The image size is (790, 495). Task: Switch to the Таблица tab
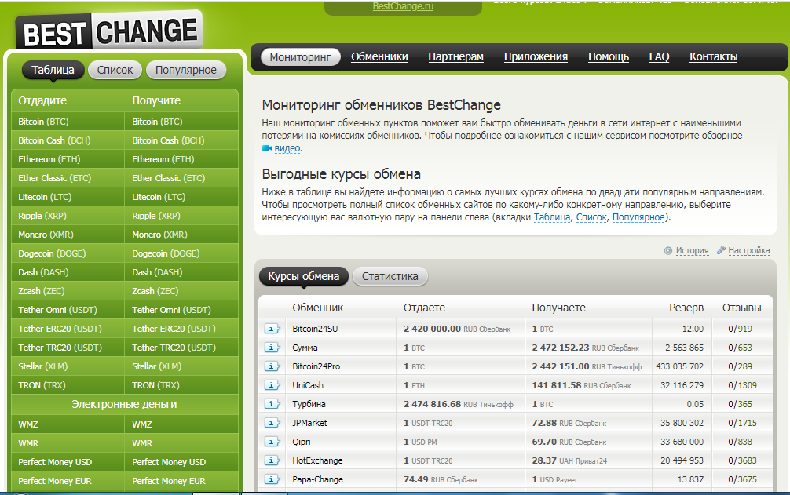53,70
